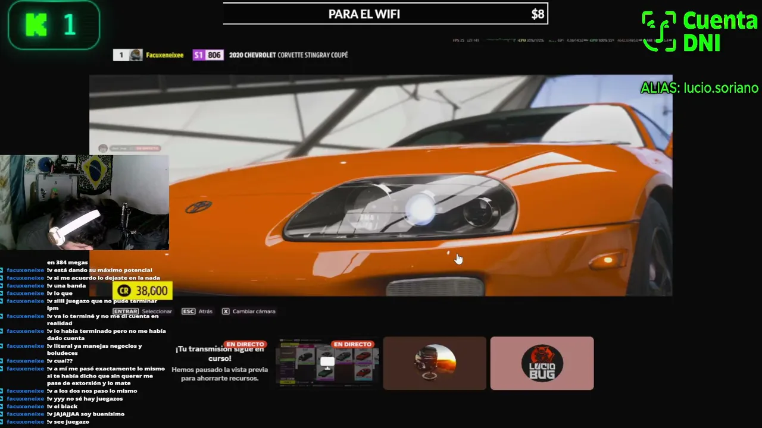Click the EN DIRECTO badge above the transmission notice
The height and width of the screenshot is (428, 762).
click(245, 344)
